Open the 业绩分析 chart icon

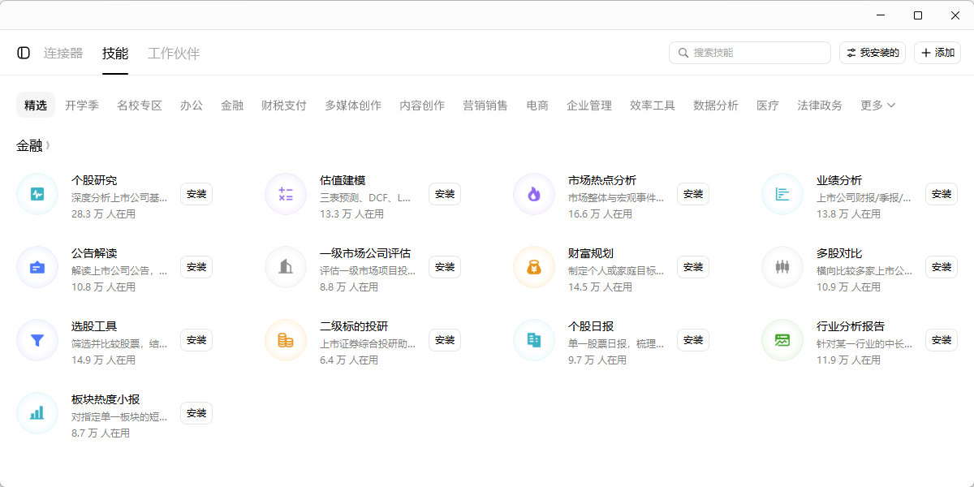782,194
